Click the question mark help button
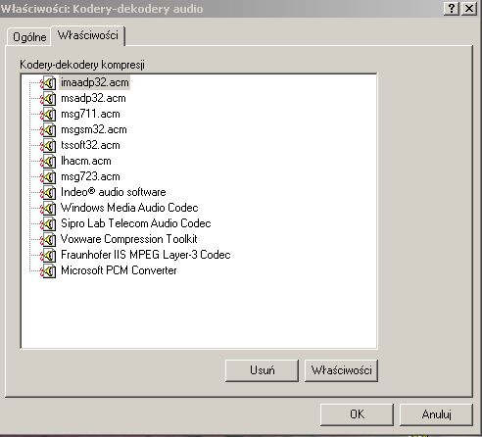This screenshot has height=437, width=482. [452, 8]
